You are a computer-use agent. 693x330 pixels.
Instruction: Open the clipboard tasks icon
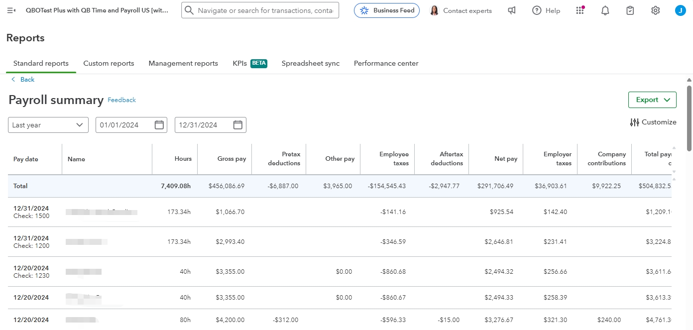click(x=630, y=10)
